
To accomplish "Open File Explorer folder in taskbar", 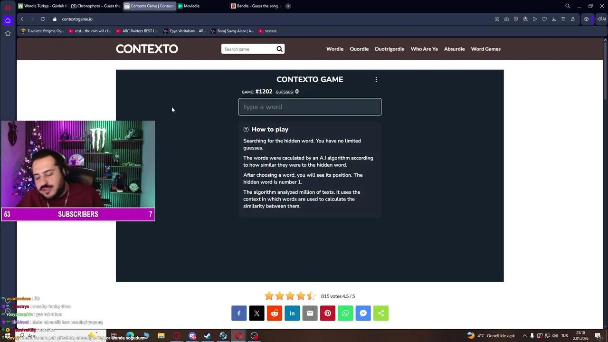I will pos(161,336).
